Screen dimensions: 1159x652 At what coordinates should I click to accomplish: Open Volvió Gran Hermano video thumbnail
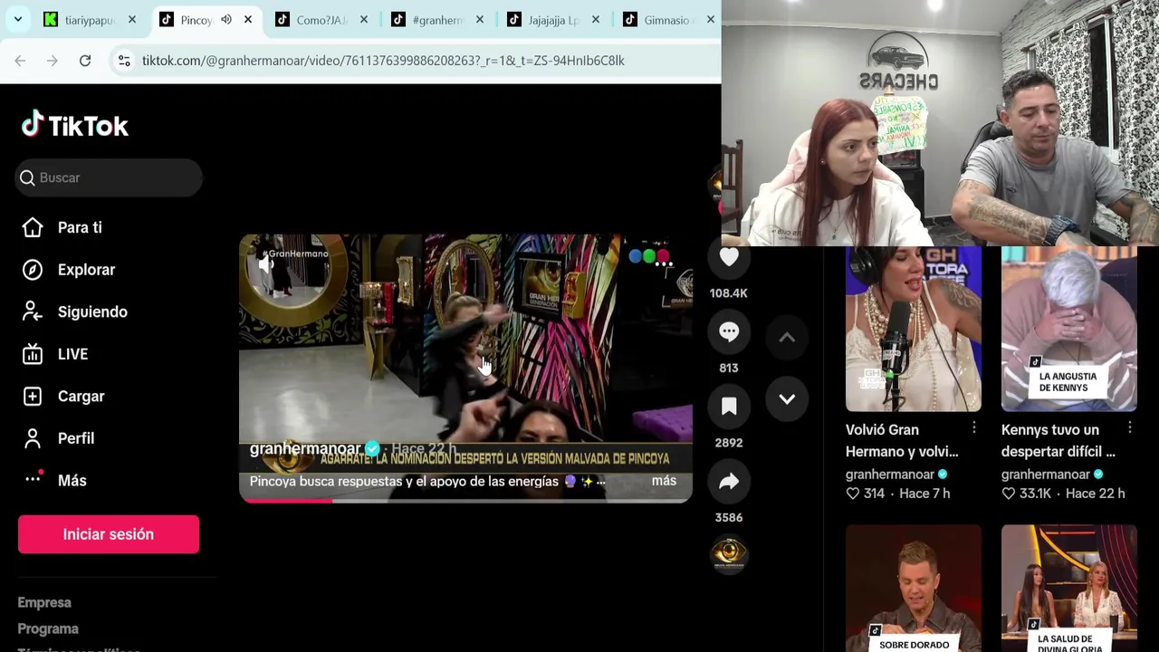point(914,329)
